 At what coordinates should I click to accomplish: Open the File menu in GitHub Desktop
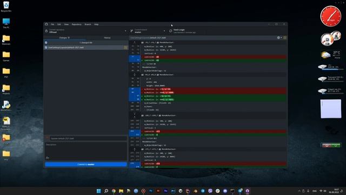coord(52,24)
